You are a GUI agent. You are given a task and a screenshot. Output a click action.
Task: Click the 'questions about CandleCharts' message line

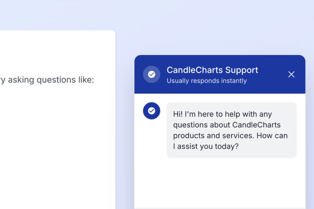tap(227, 125)
